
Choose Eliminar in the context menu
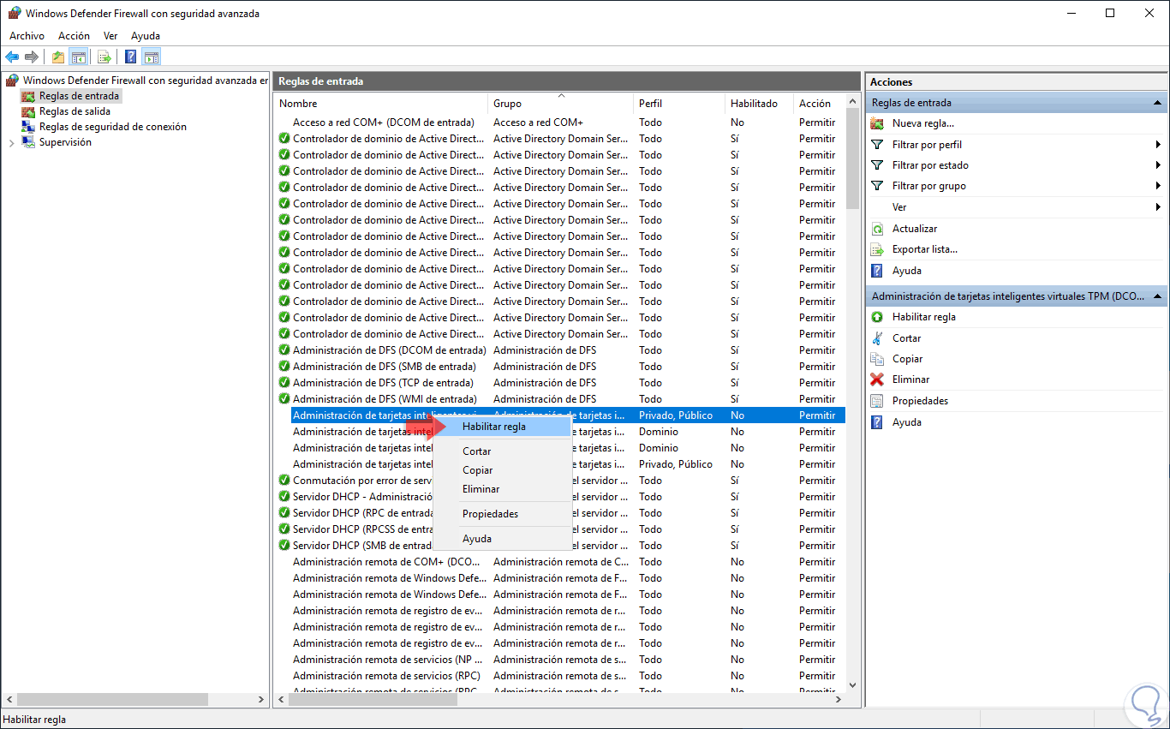tap(502, 489)
